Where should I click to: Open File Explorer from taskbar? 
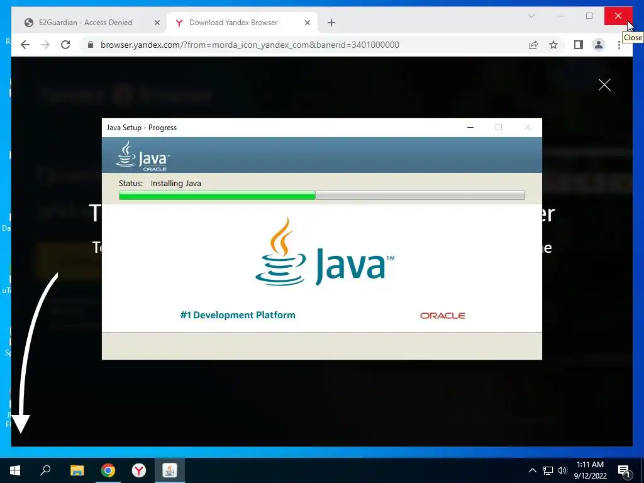(x=77, y=470)
